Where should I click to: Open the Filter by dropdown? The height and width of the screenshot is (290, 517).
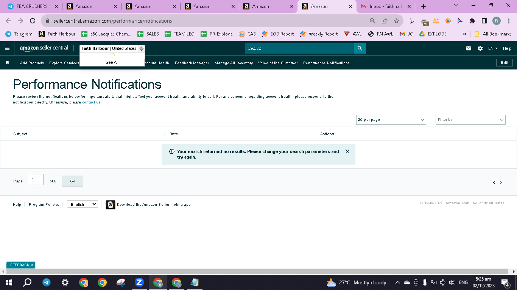point(470,120)
